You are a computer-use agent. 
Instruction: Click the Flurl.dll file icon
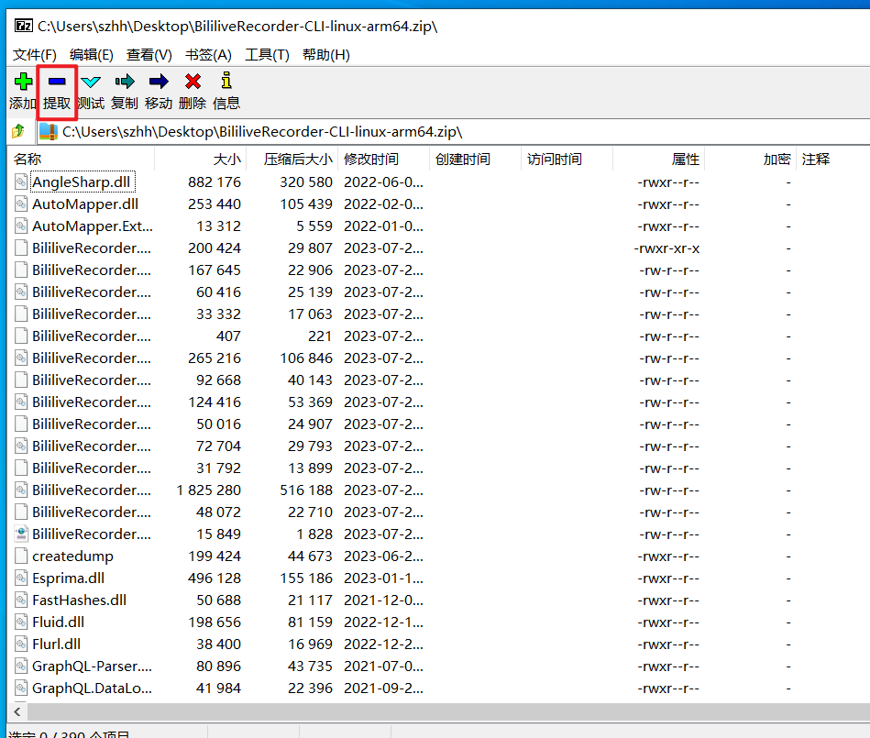click(21, 644)
